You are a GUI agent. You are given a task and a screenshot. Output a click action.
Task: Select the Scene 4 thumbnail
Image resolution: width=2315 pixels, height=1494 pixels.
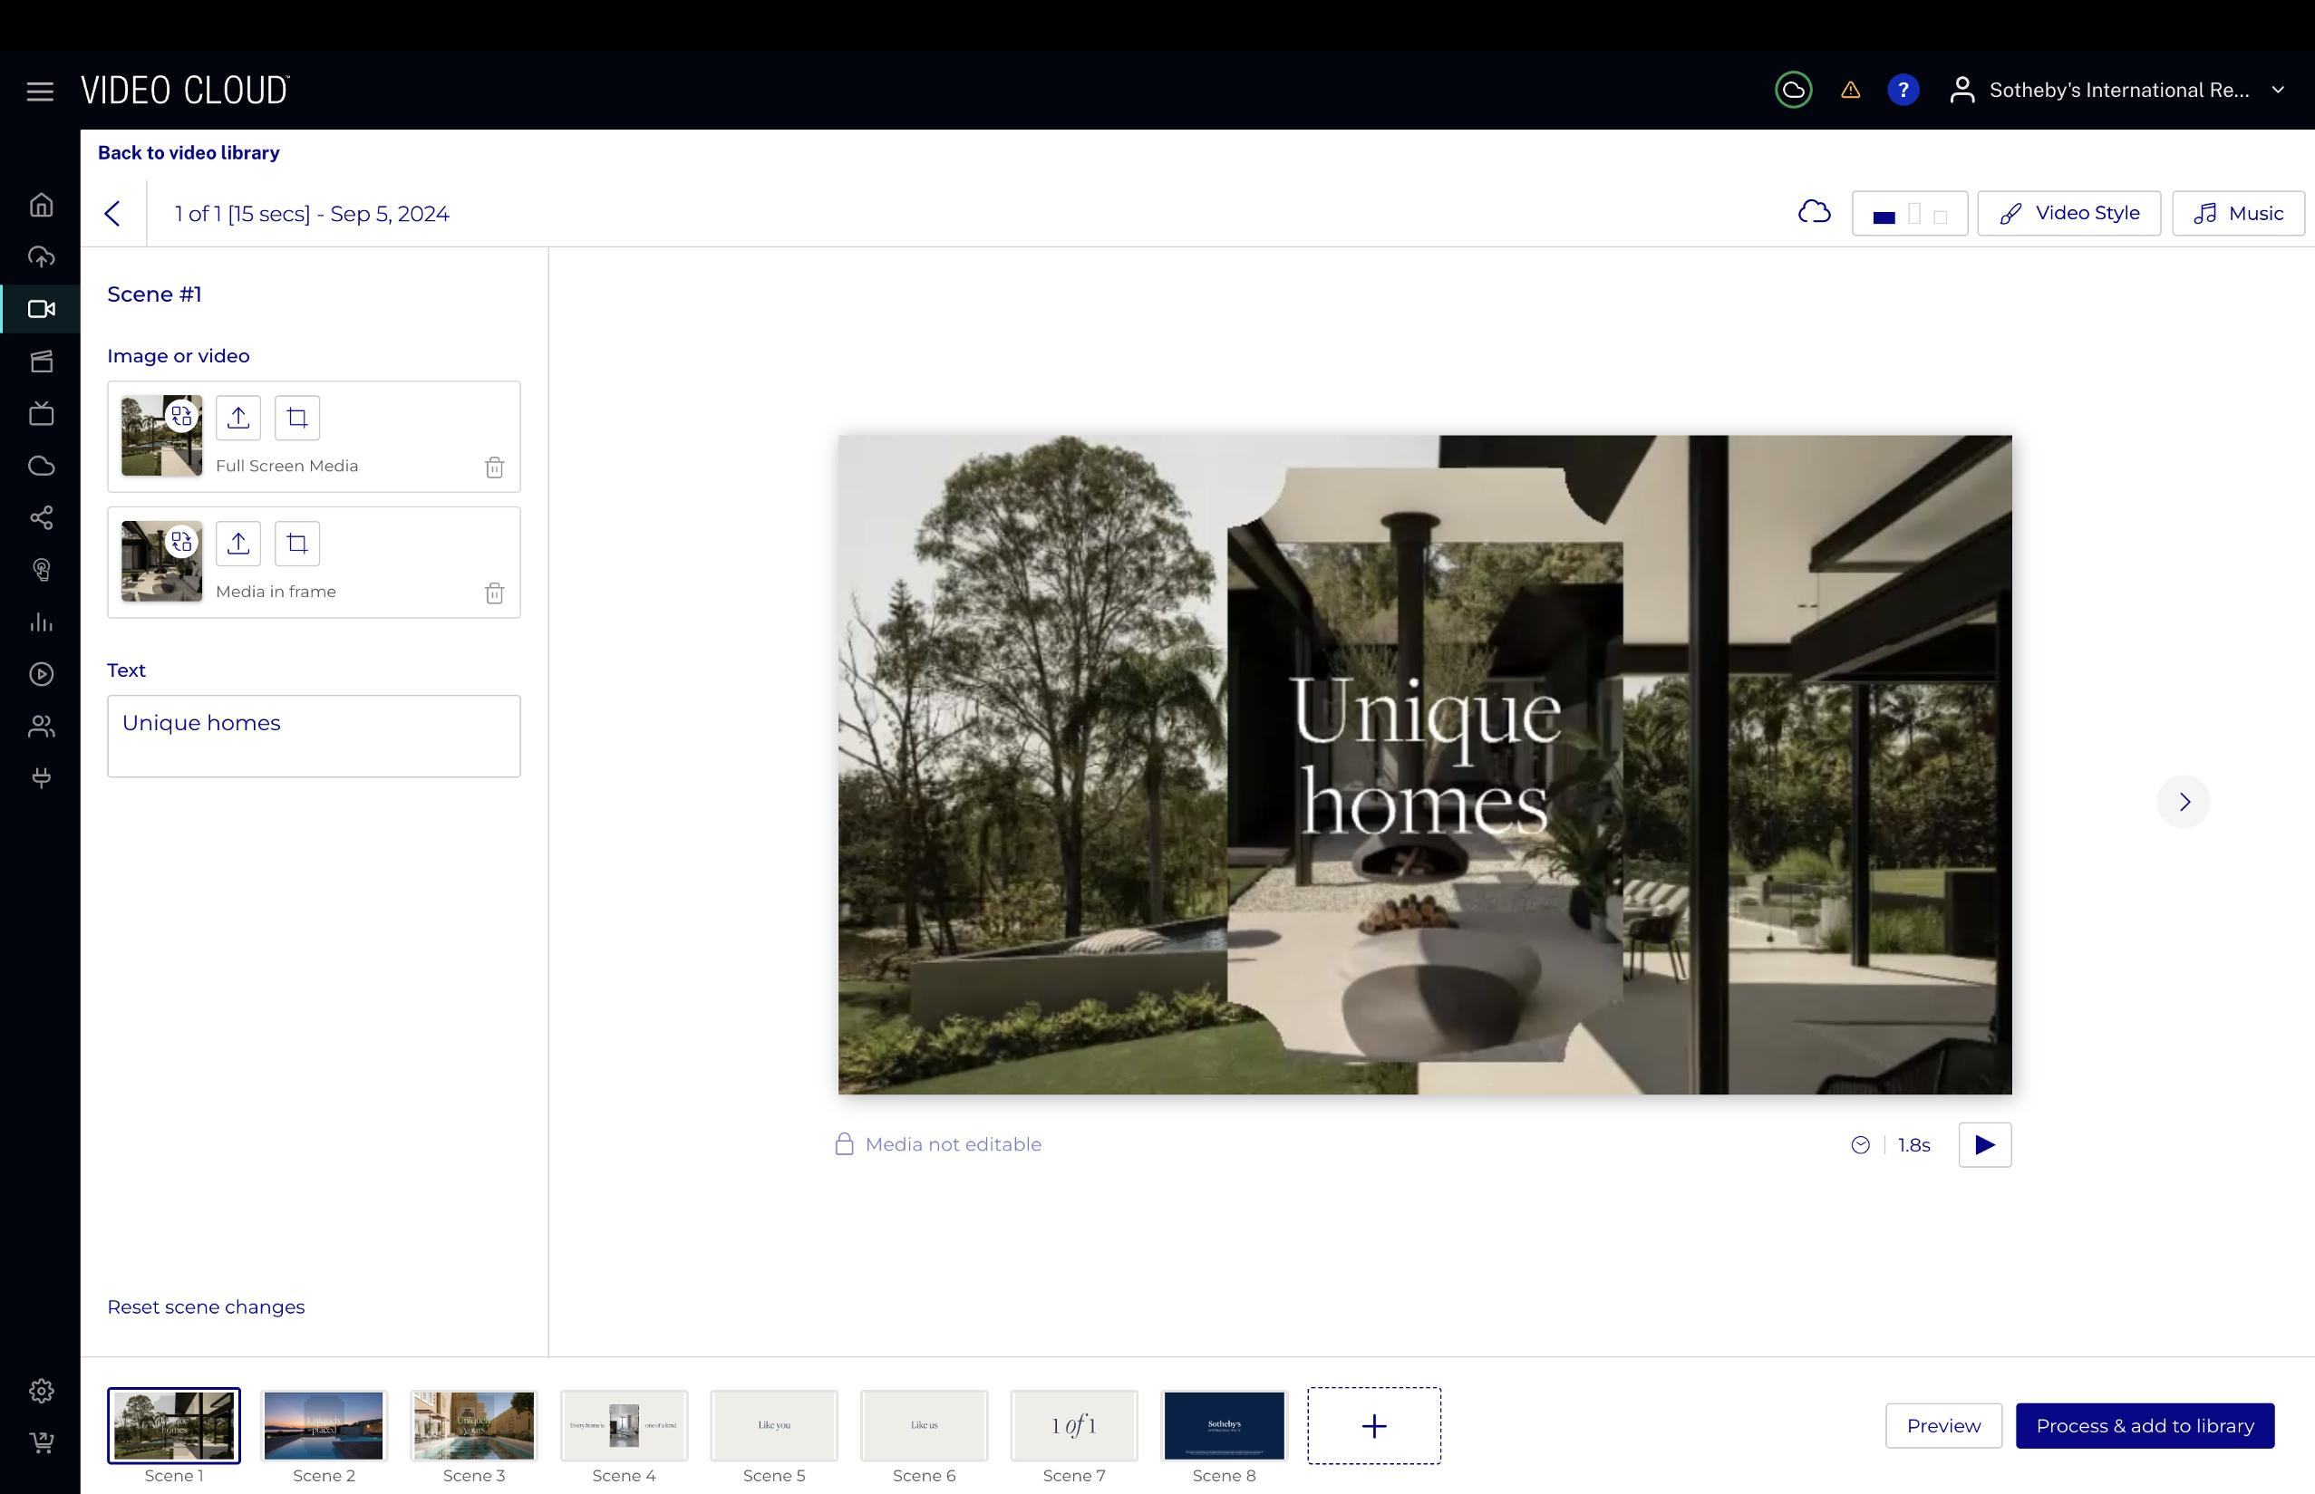coord(625,1425)
